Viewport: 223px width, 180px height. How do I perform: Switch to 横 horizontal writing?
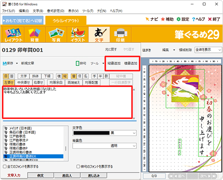[59, 76]
